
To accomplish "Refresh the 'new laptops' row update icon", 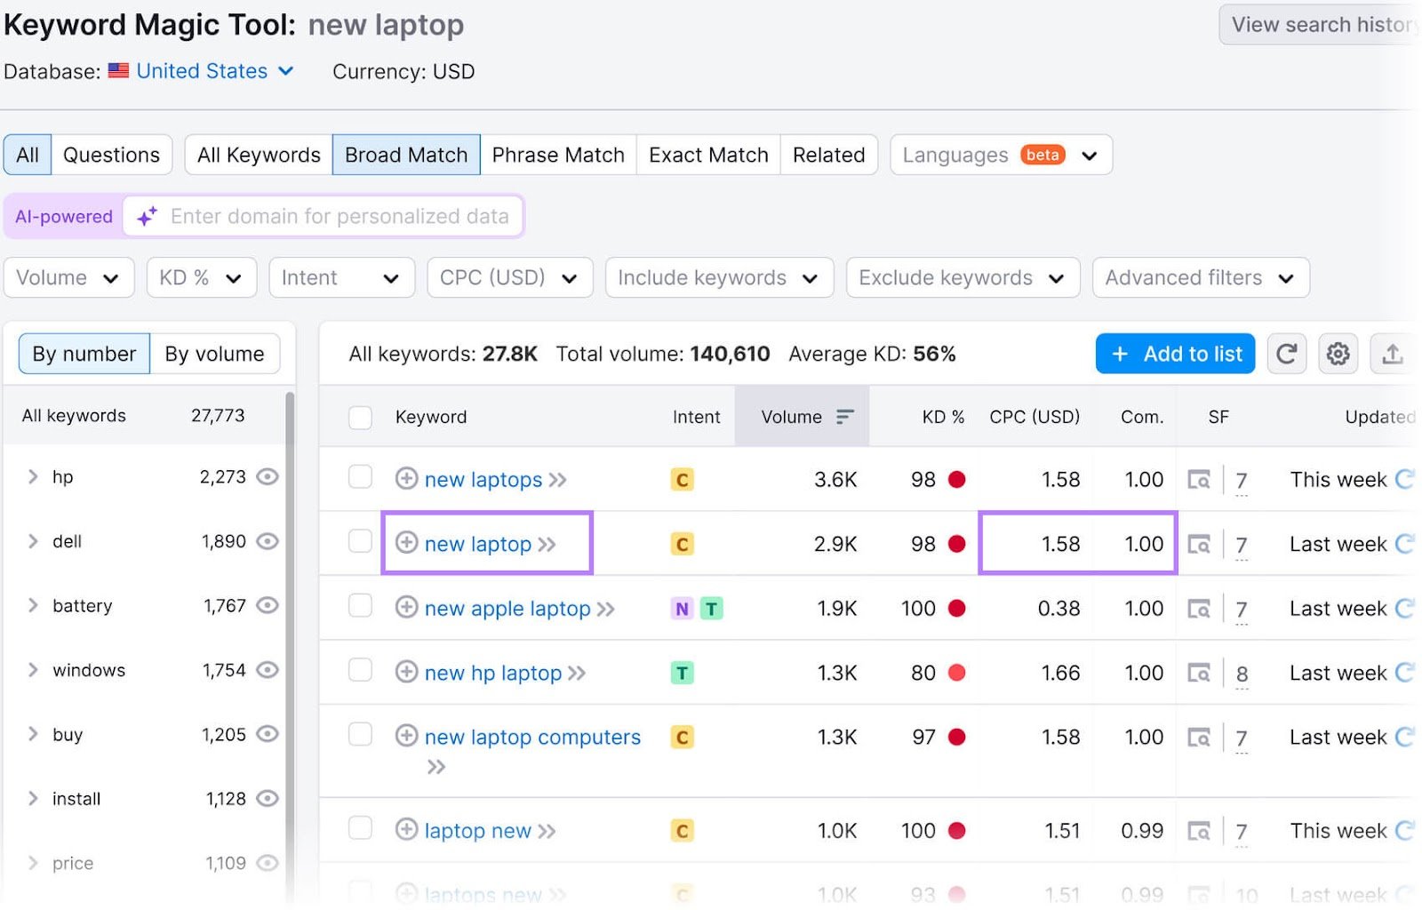I will pyautogui.click(x=1404, y=479).
